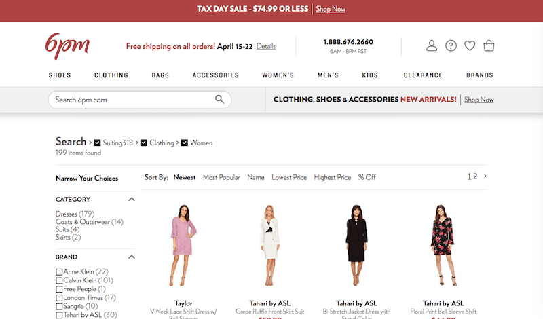Click the search magnifier icon
The image size is (543, 319).
click(219, 99)
